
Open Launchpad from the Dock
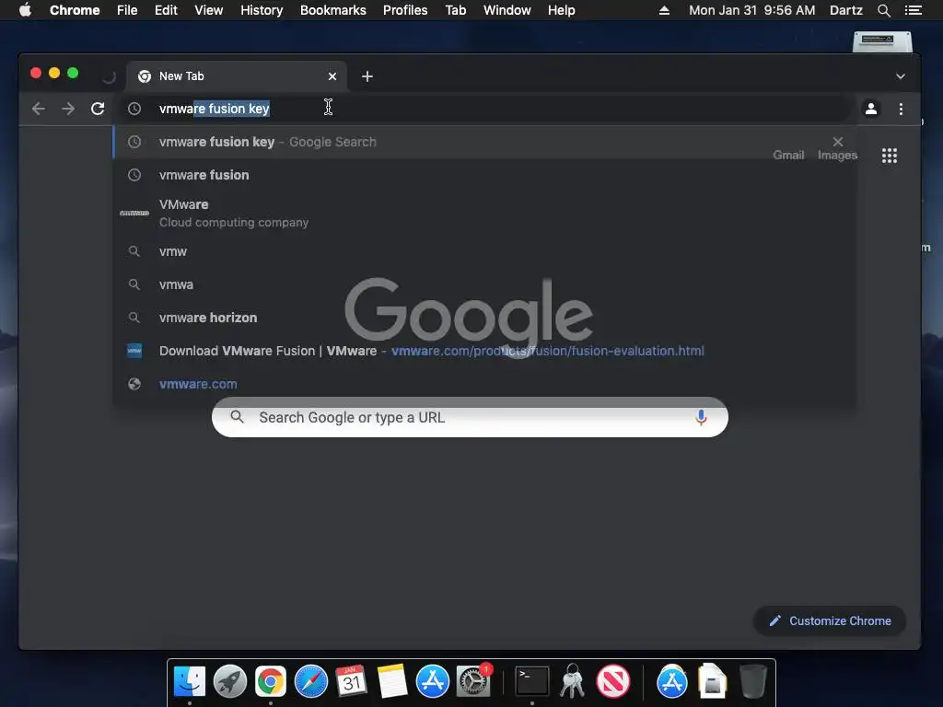coord(229,682)
